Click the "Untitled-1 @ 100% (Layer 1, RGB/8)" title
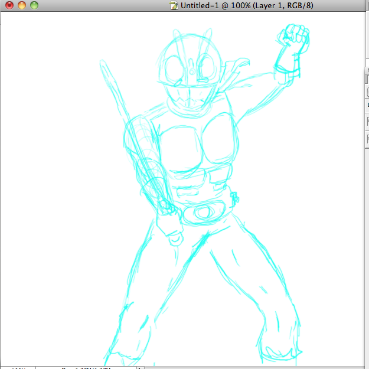369x369 pixels. [247, 5]
